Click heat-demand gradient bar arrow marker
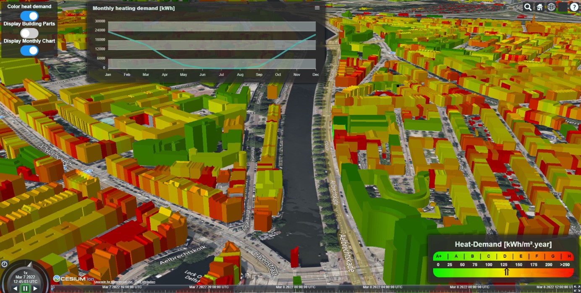This screenshot has width=581, height=293. click(506, 272)
